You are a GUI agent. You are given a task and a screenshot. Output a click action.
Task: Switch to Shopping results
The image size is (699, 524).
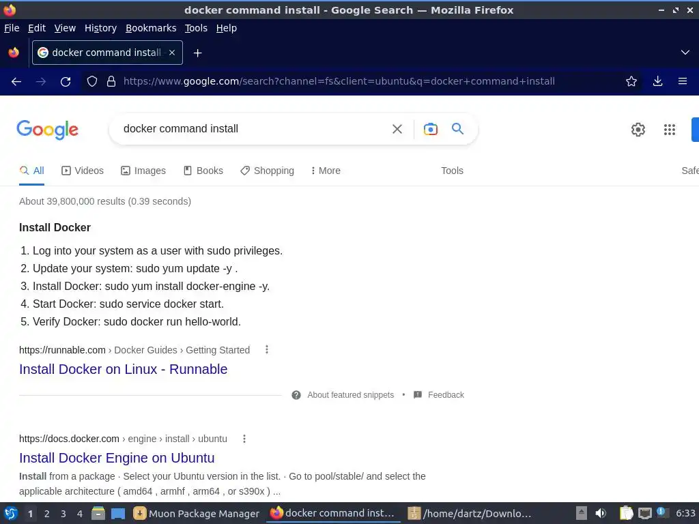[267, 171]
